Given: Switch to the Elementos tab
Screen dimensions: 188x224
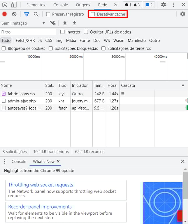Looking at the screenshot, I should [36, 5].
